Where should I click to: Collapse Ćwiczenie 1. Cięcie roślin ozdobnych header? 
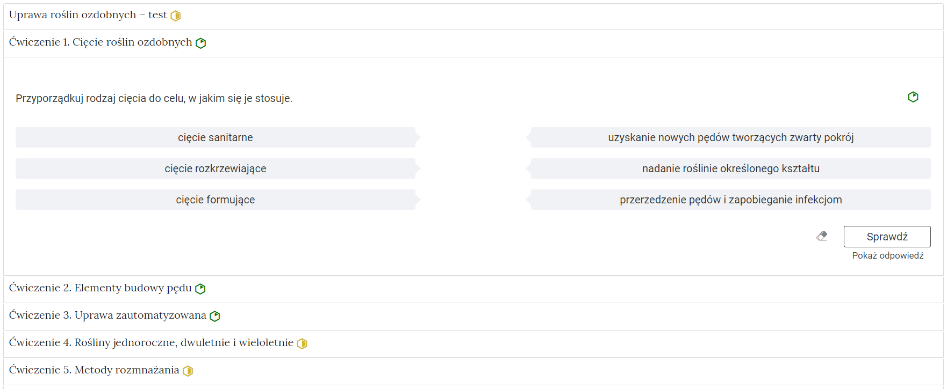coord(101,42)
